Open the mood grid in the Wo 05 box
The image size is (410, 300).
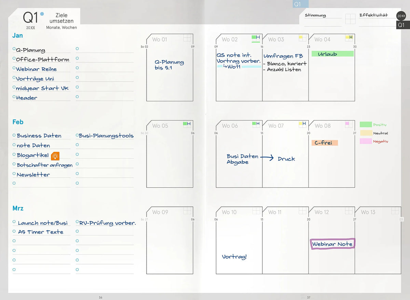point(187,124)
